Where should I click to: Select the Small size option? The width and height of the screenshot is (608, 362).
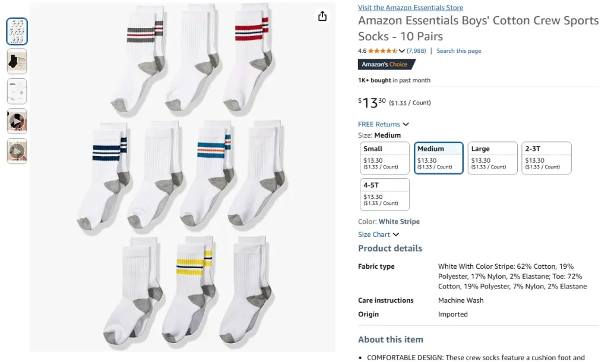tap(384, 157)
